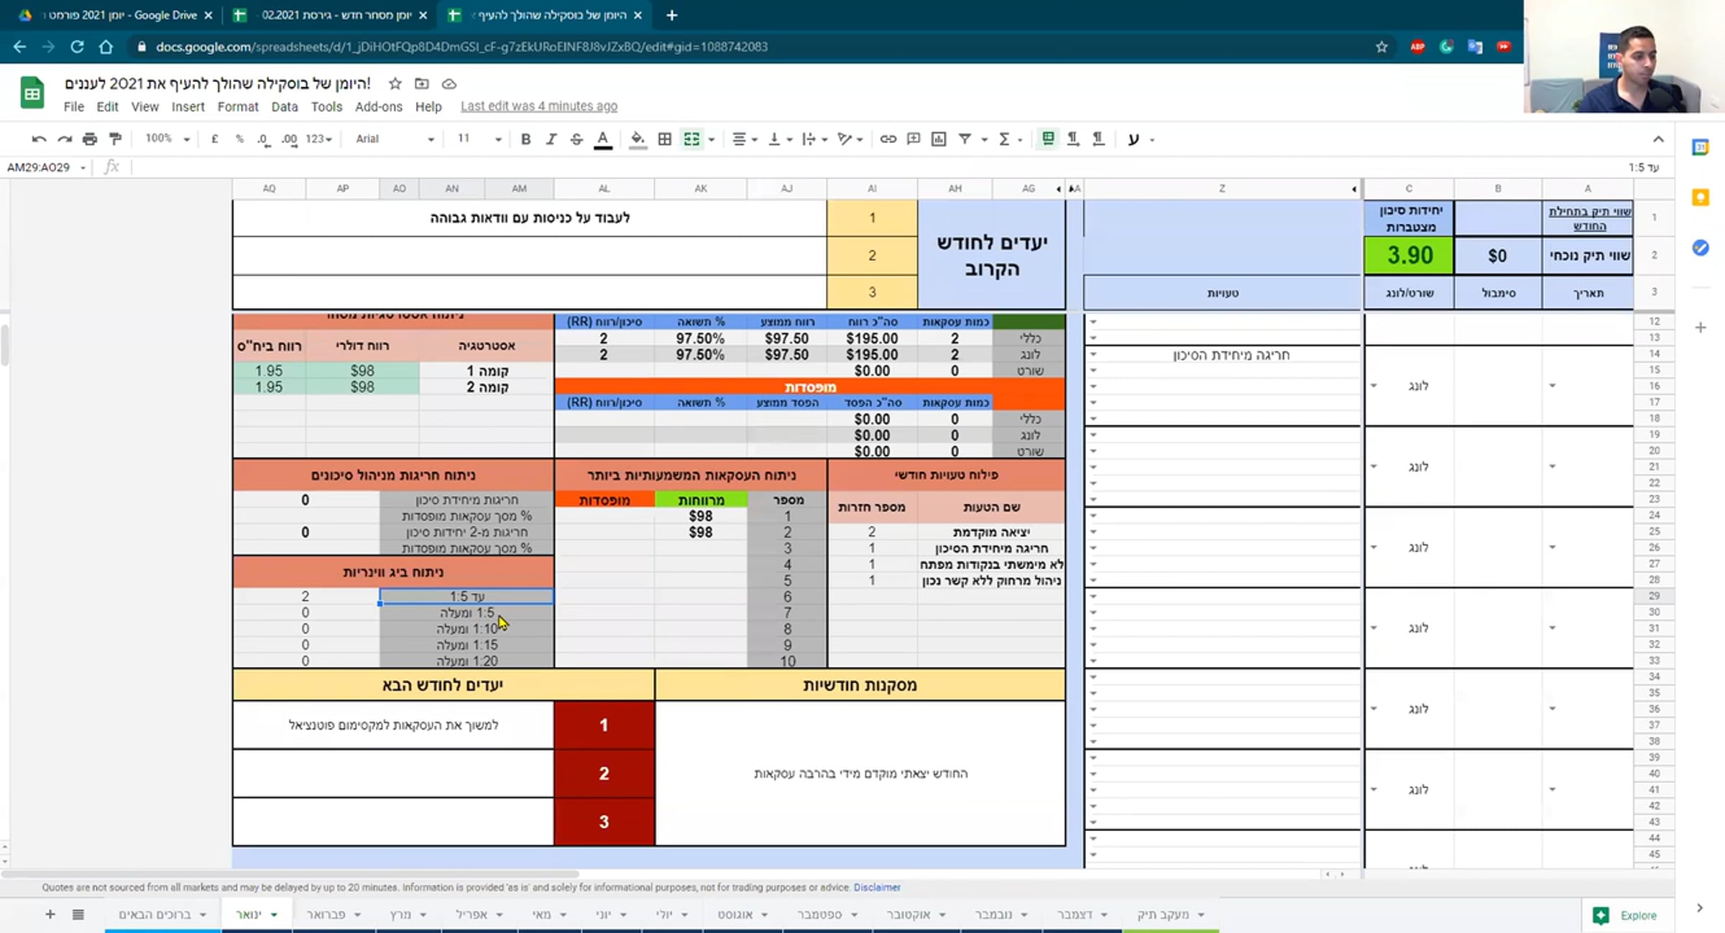Open the fill color picker

click(637, 139)
